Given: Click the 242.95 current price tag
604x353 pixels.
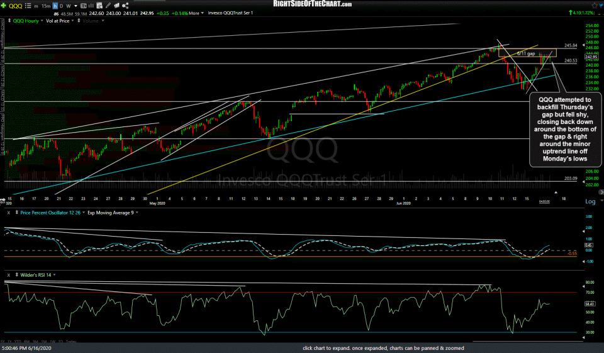Looking at the screenshot, I should coord(591,57).
